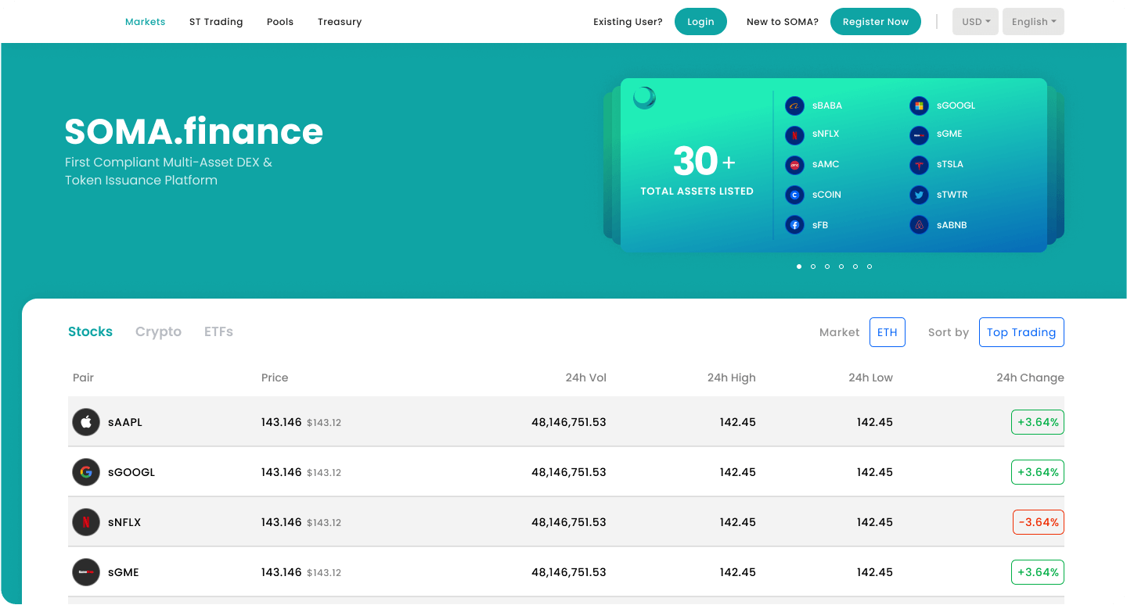Click the 24h High column header
Image resolution: width=1127 pixels, height=605 pixels.
point(732,378)
